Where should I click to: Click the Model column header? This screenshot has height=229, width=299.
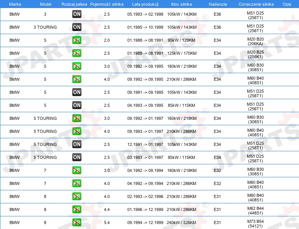point(45,4)
